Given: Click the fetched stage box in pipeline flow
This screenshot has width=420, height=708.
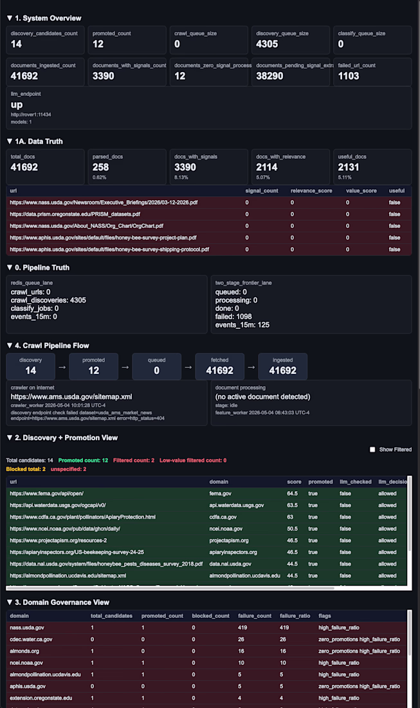Looking at the screenshot, I should click(220, 366).
